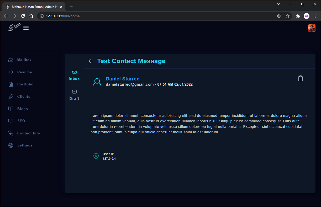321x207 pixels.
Task: View site information icon in address bar
Action: [41, 16]
